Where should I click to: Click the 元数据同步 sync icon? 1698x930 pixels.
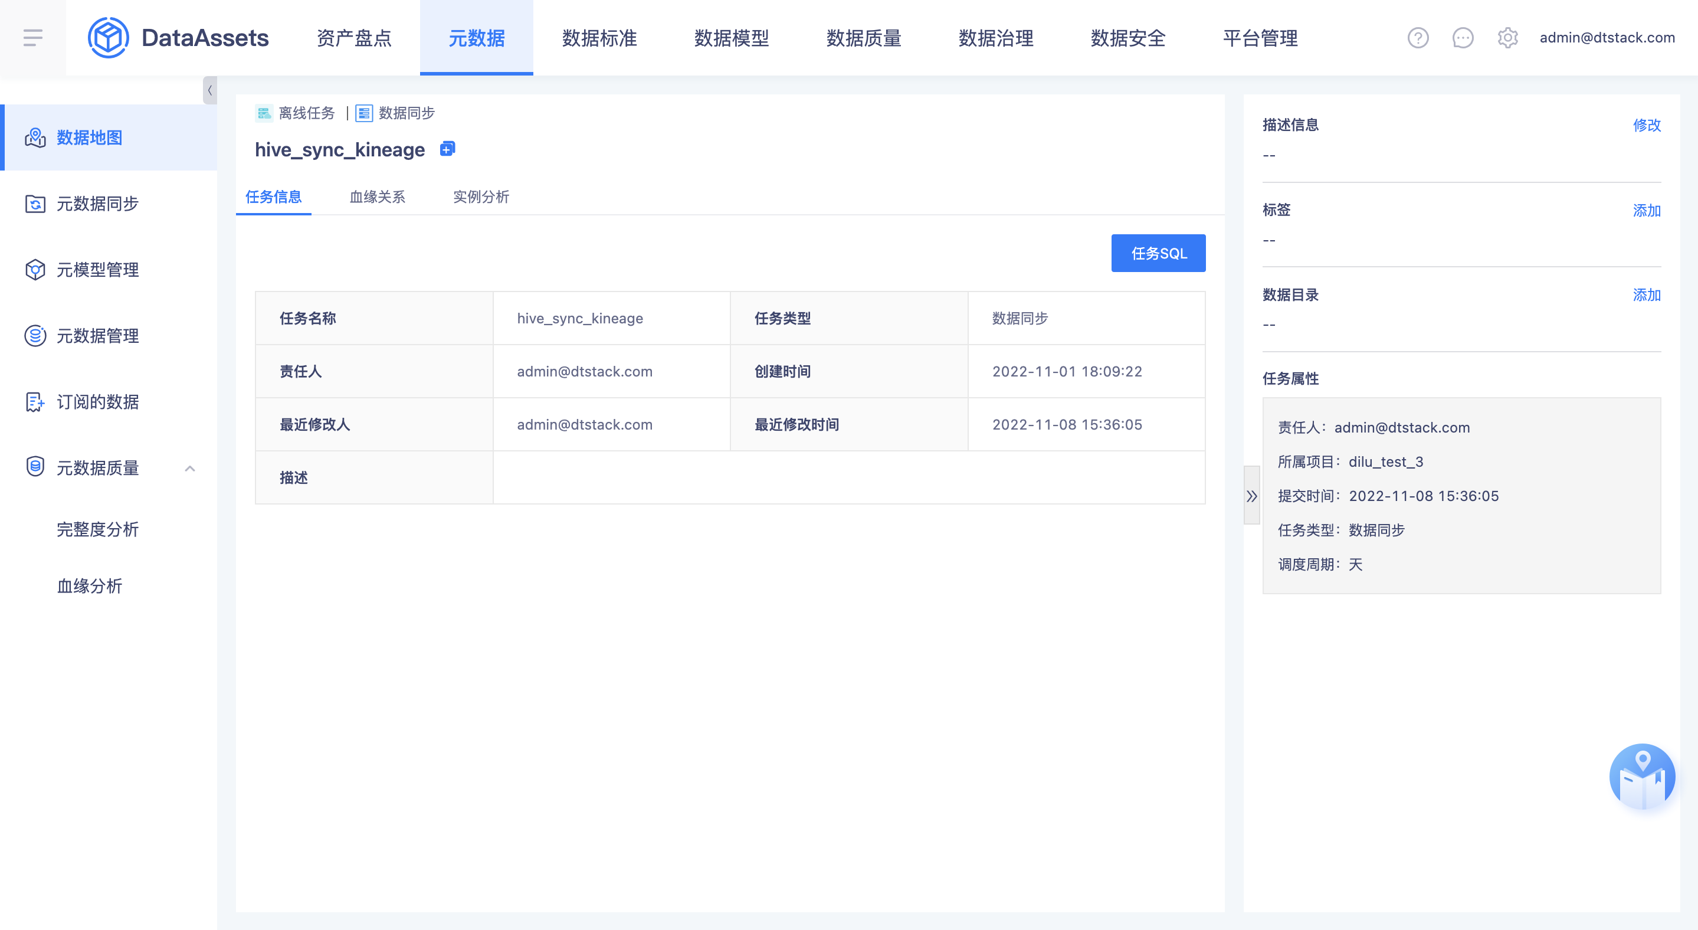(35, 204)
